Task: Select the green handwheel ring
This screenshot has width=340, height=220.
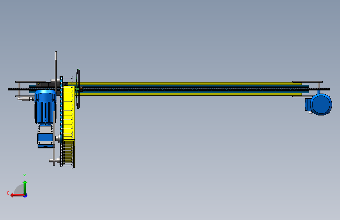Action: click(78, 89)
